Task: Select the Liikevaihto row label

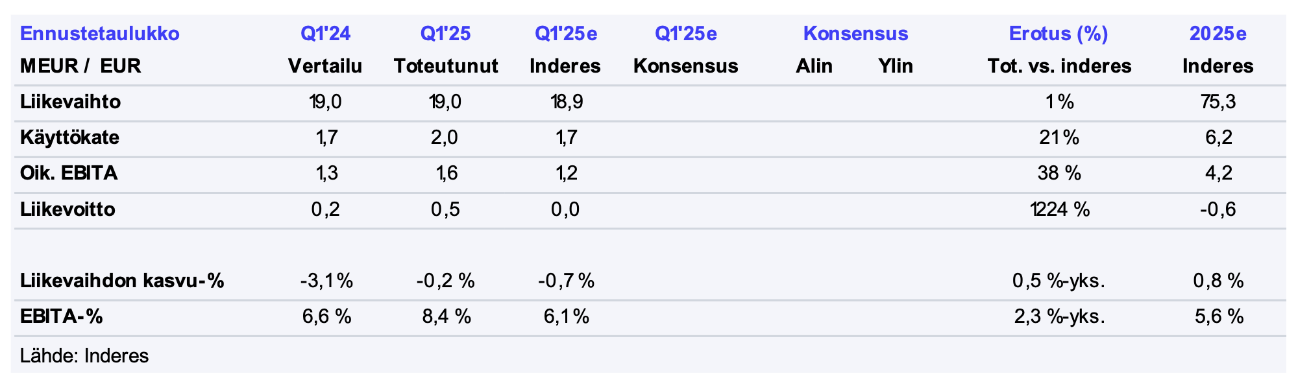Action: [x=70, y=102]
